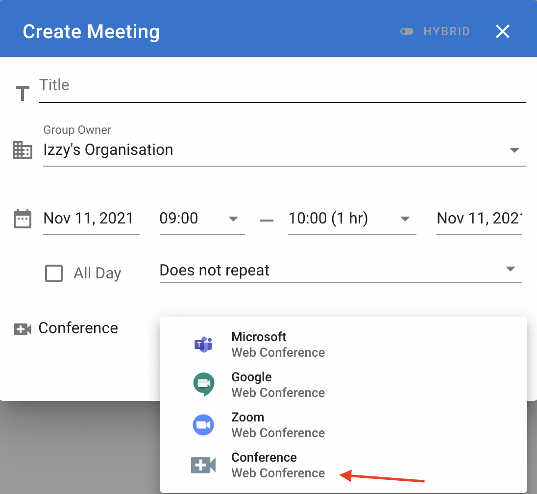
Task: Click the organisation building icon
Action: click(x=23, y=150)
